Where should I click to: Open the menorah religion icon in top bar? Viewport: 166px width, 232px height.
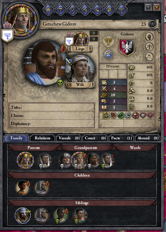122,10
